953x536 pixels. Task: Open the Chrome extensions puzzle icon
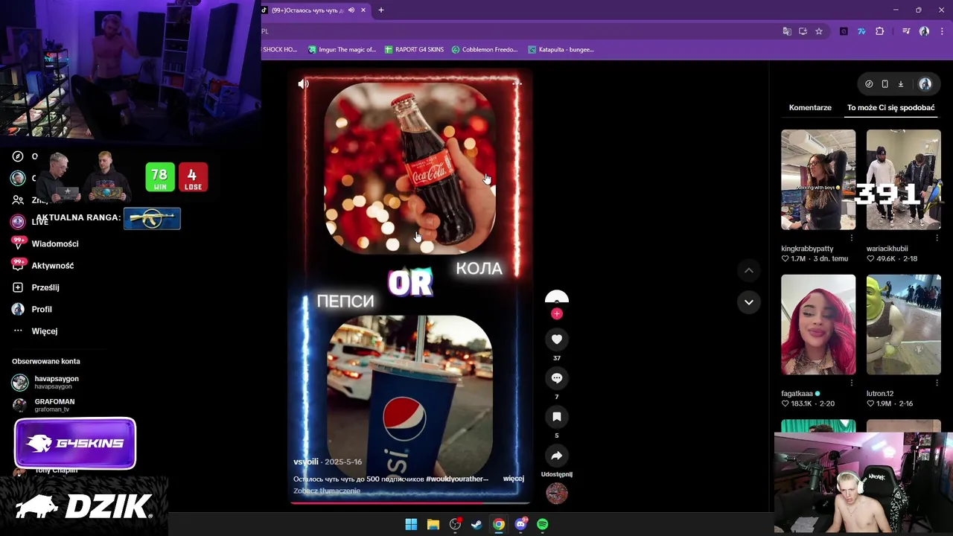pos(880,31)
